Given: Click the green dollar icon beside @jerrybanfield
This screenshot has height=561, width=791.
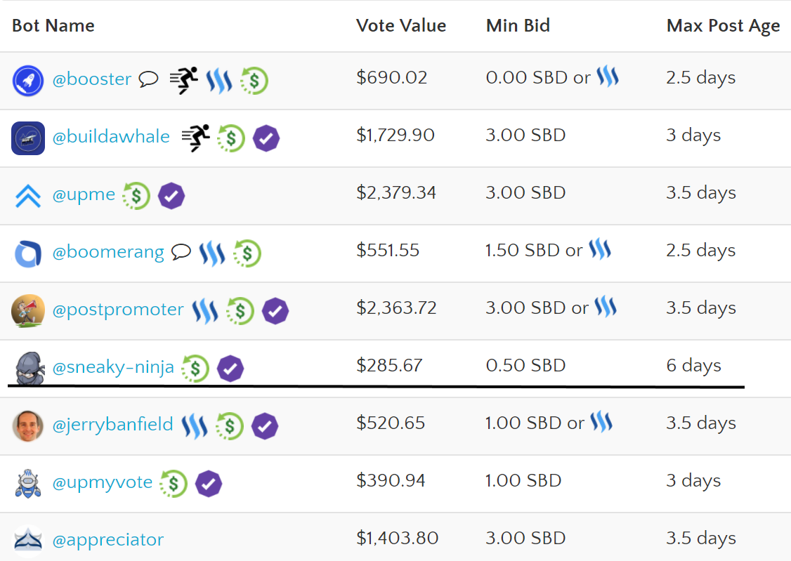Looking at the screenshot, I should tap(230, 426).
